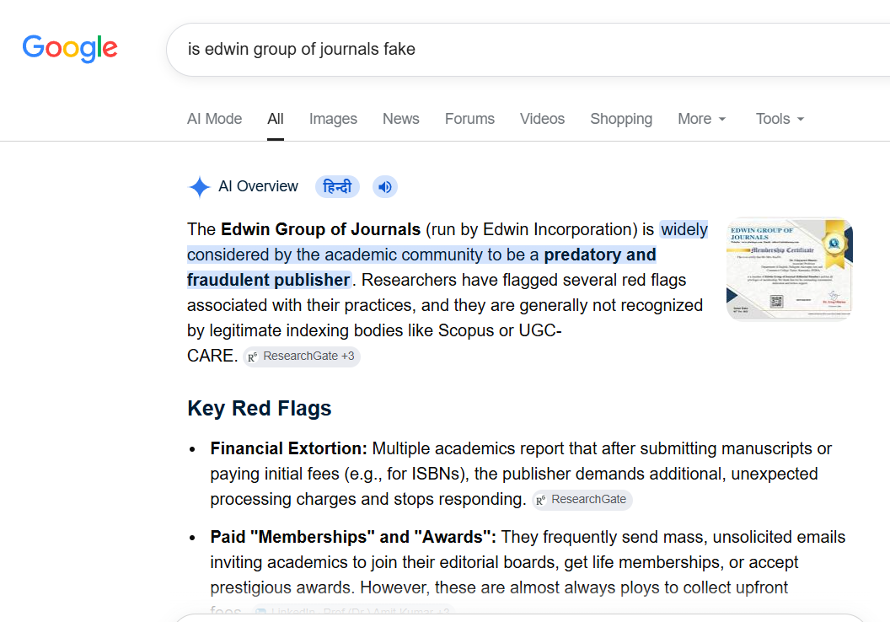Select the All results tab
This screenshot has height=622, width=890.
click(276, 119)
